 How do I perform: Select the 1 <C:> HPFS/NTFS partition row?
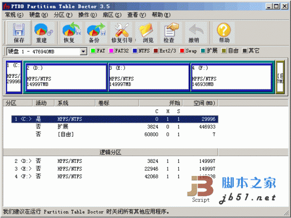tap(114, 119)
